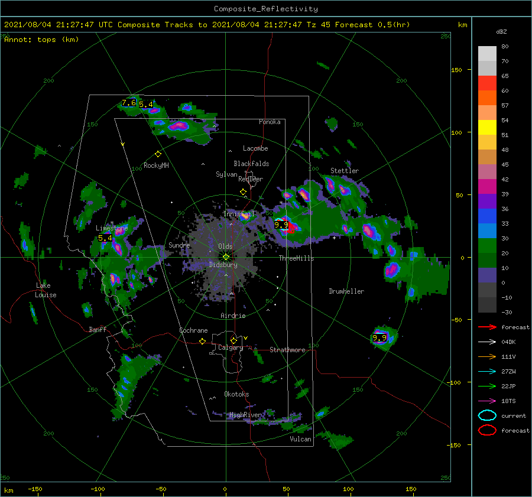Click the Cochrane city label
Screen dimensions: 532x497
(193, 330)
